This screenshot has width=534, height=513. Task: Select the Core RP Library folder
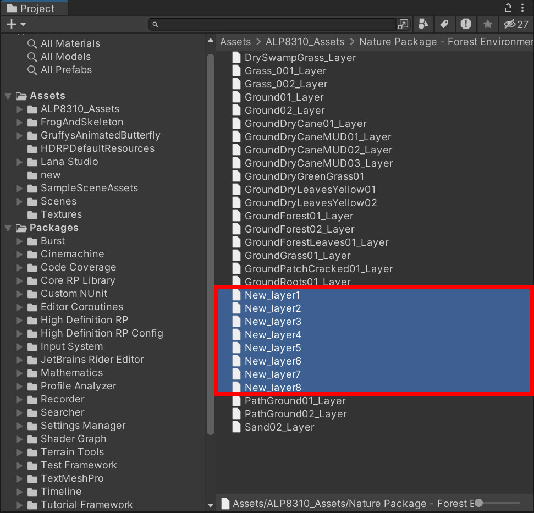click(71, 281)
